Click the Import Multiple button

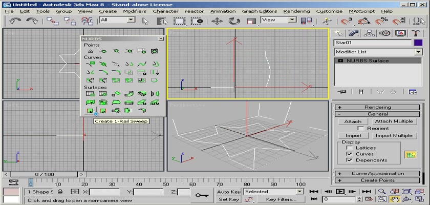(x=394, y=136)
